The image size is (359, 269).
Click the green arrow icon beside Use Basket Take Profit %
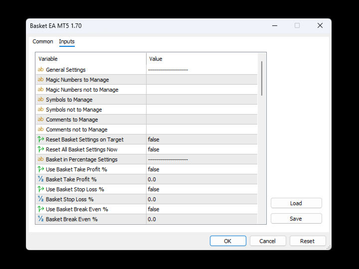[41, 169]
